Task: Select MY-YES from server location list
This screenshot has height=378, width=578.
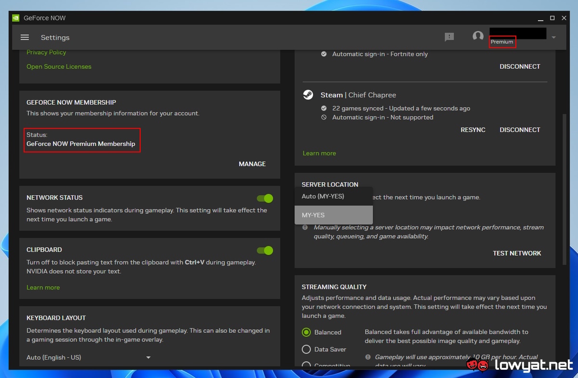Action: point(333,215)
